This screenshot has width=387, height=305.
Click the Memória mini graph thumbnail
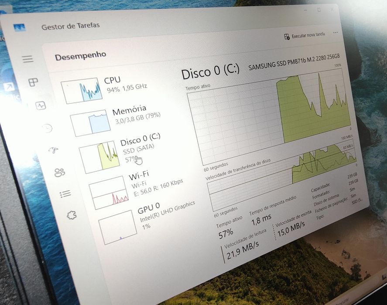(90, 123)
